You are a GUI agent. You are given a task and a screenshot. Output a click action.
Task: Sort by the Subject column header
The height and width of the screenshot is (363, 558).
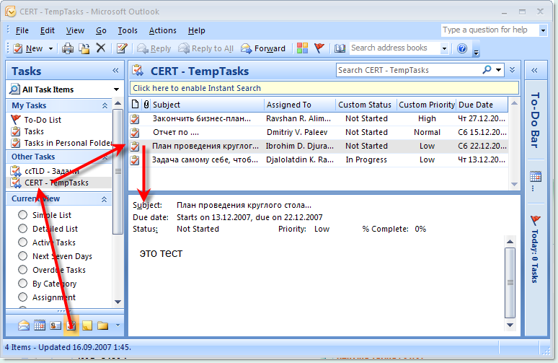click(x=208, y=105)
